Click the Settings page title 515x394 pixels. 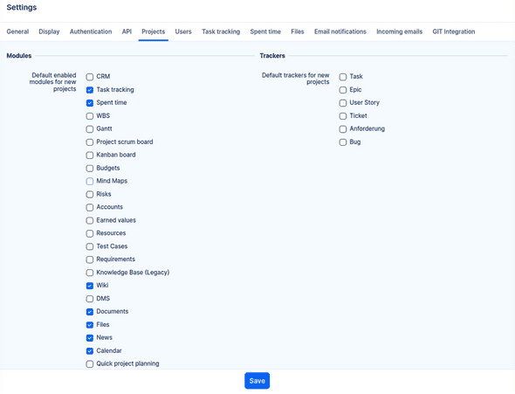22,7
